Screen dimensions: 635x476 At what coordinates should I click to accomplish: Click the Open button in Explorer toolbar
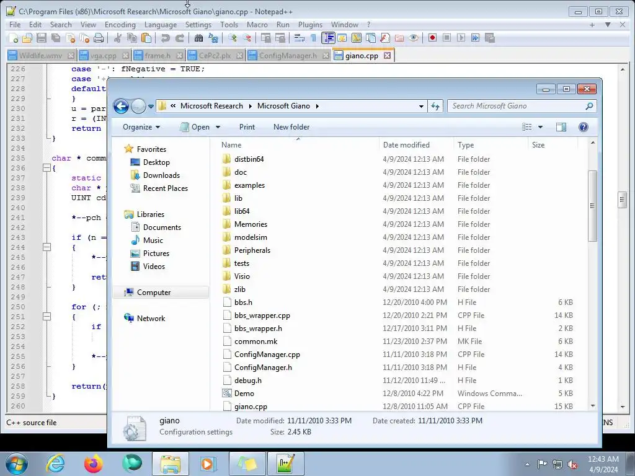pyautogui.click(x=195, y=127)
